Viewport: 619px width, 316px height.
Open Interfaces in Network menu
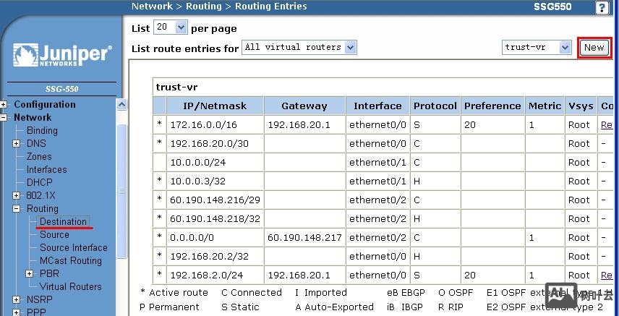point(46,170)
